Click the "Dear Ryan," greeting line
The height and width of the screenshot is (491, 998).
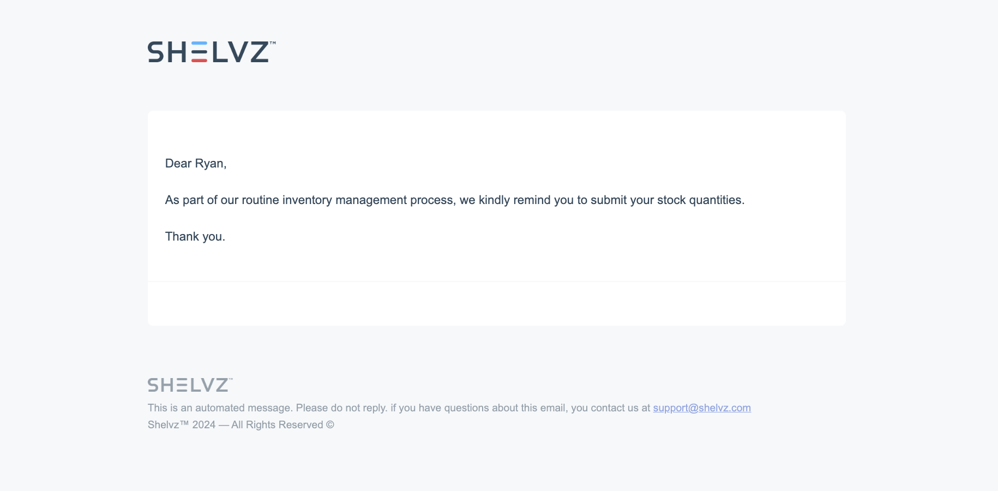click(195, 164)
